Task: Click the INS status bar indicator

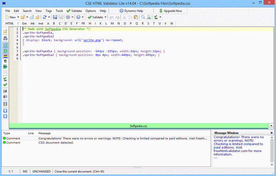Action: (25, 171)
